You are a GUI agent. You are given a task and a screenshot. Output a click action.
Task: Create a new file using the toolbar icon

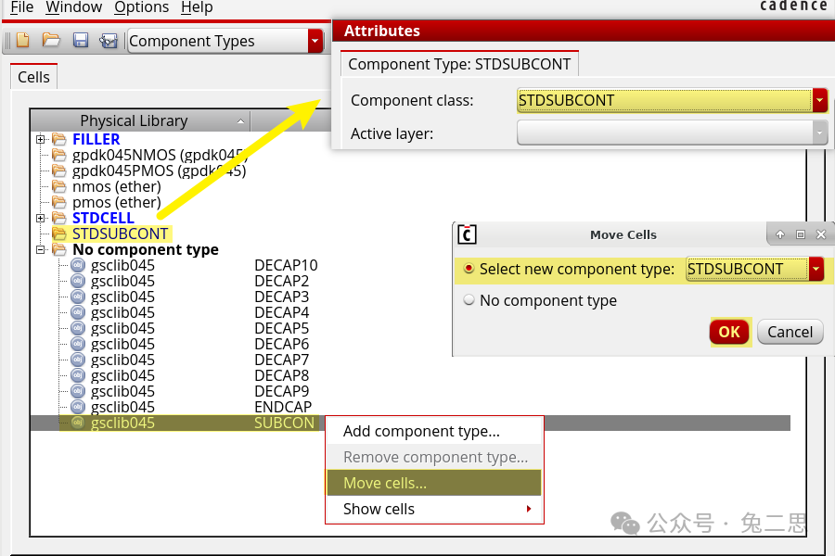tap(20, 41)
